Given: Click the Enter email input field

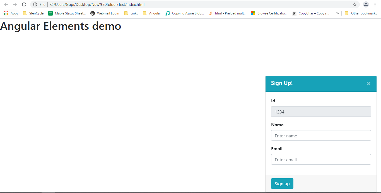Looking at the screenshot, I should tap(321, 159).
